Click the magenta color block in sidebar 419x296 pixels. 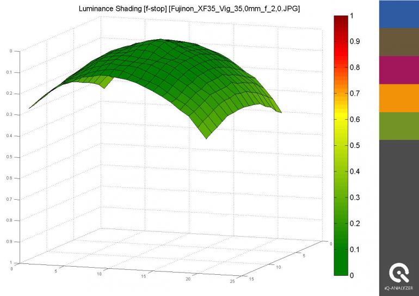(x=399, y=70)
